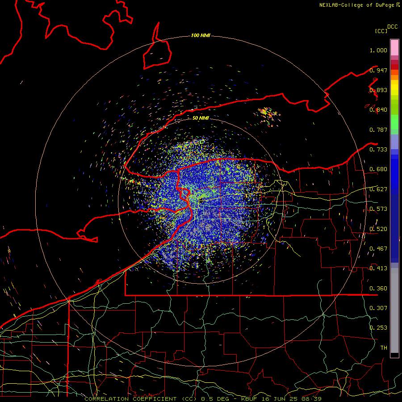Click the 0.893 scale value

point(378,90)
